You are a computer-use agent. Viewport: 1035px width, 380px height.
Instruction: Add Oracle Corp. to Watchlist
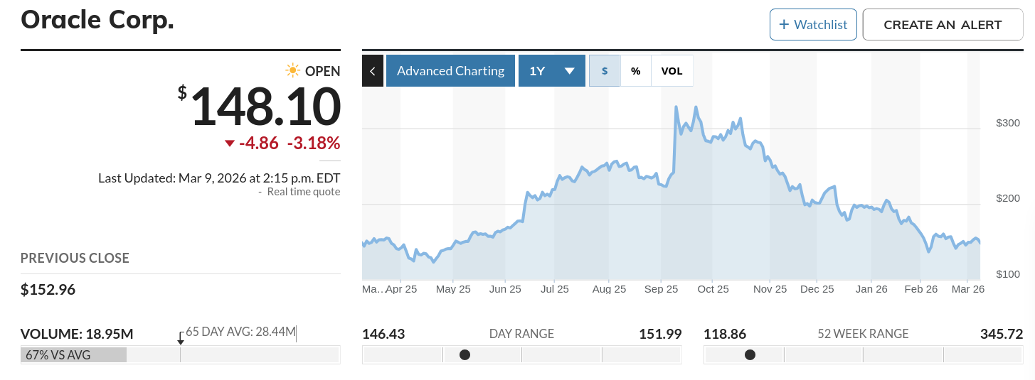click(812, 25)
